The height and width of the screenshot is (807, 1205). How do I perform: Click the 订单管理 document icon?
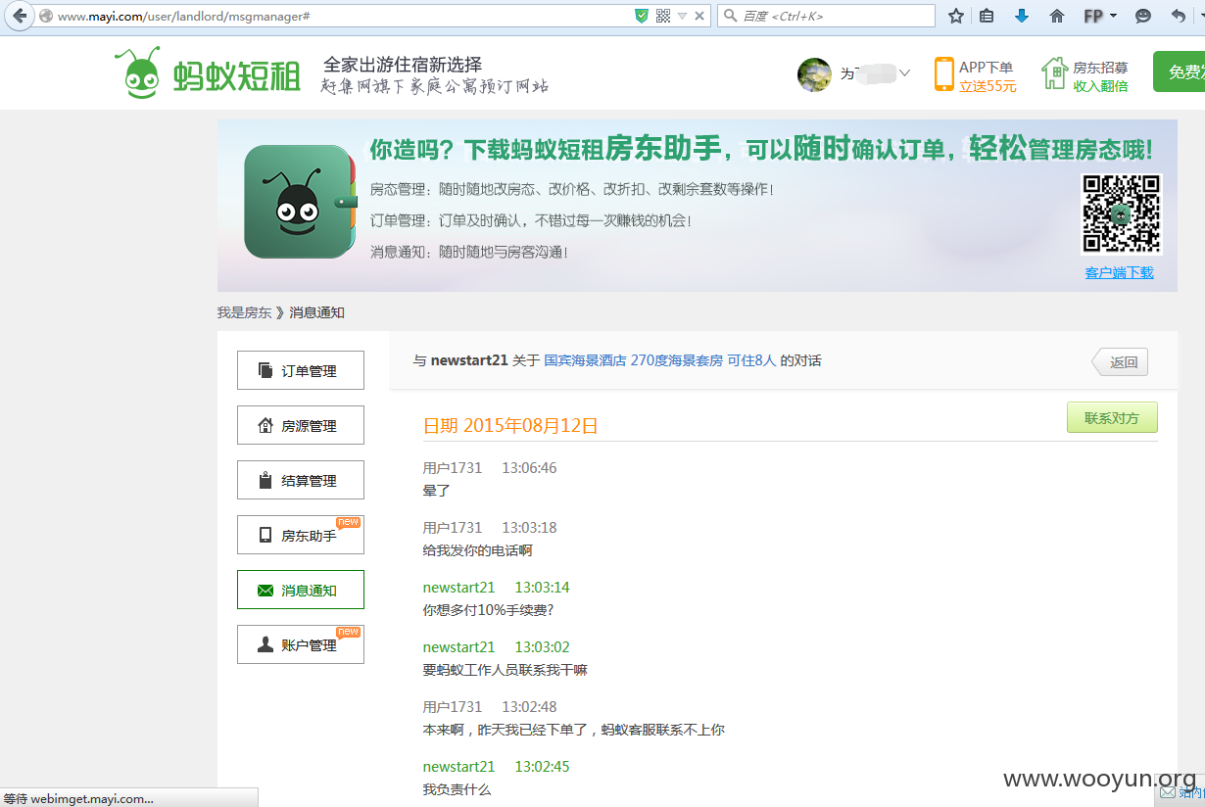265,370
